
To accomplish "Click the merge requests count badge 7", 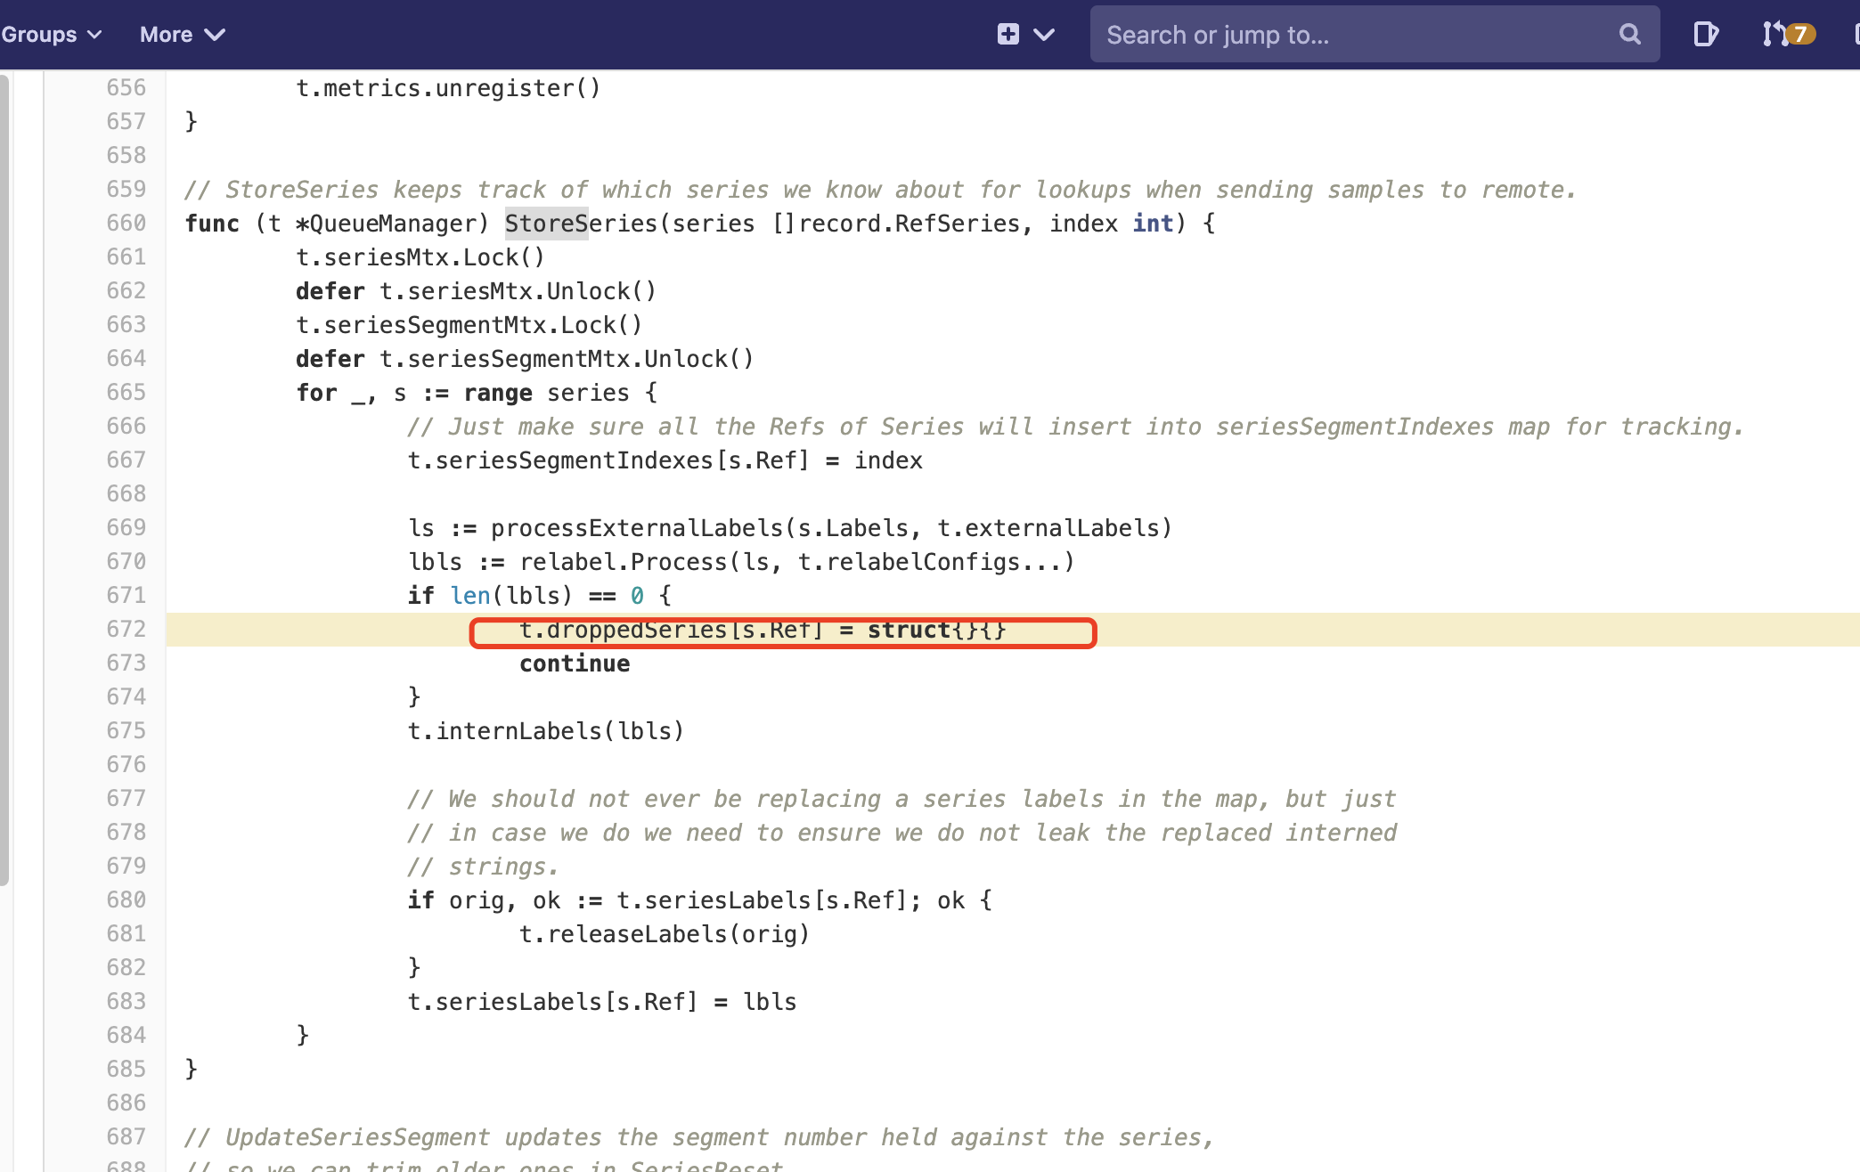I will click(x=1800, y=35).
